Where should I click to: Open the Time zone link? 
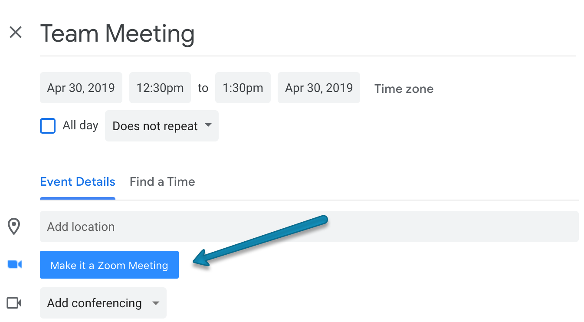coord(404,89)
